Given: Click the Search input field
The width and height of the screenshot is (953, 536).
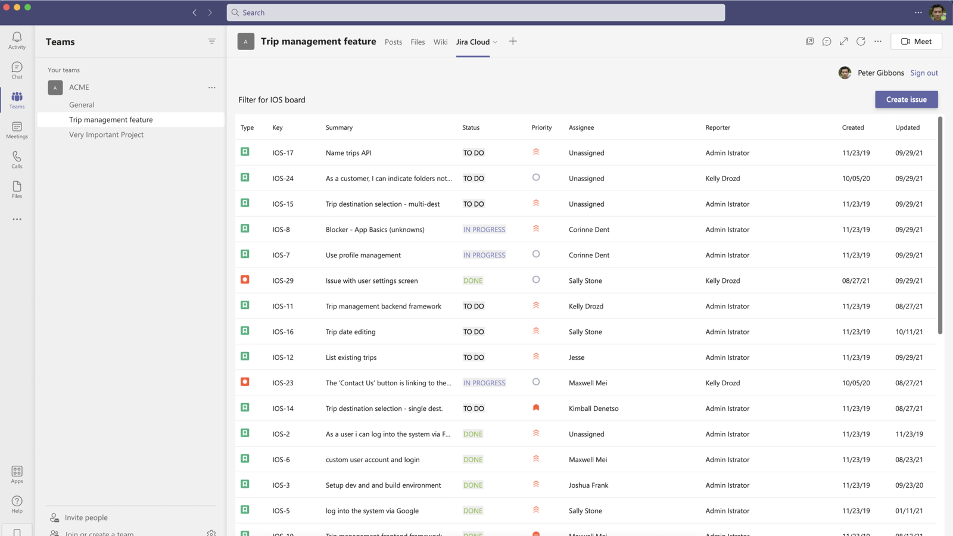Looking at the screenshot, I should (x=476, y=13).
